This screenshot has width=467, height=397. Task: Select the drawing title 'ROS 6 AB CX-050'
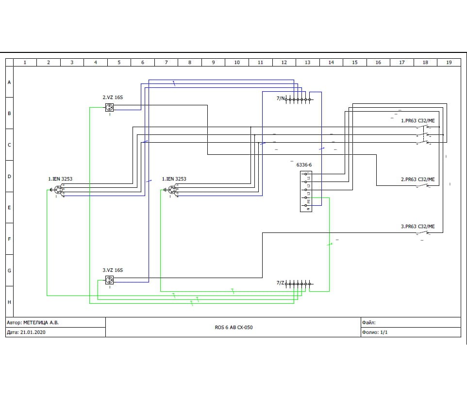tap(233, 328)
